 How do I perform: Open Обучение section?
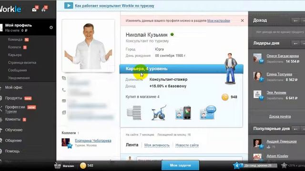coord(14,130)
